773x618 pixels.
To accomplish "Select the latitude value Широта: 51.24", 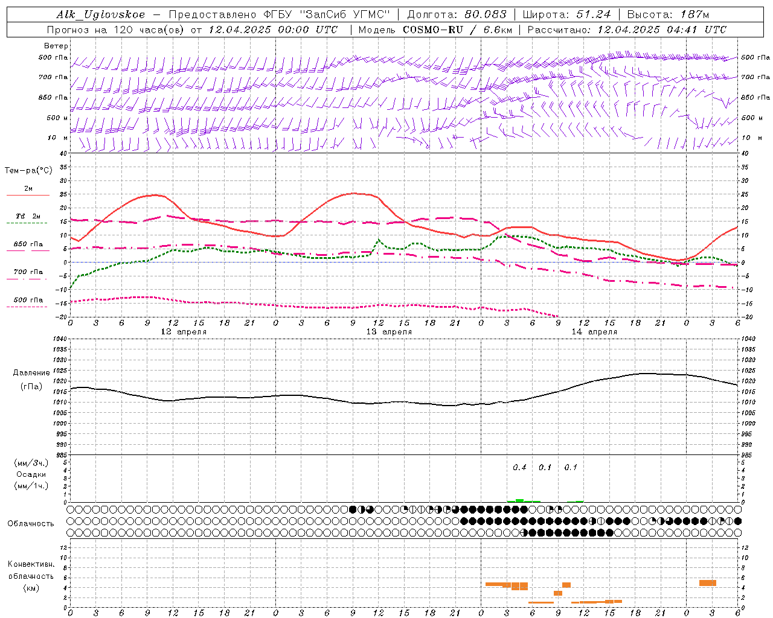I will 566,14.
